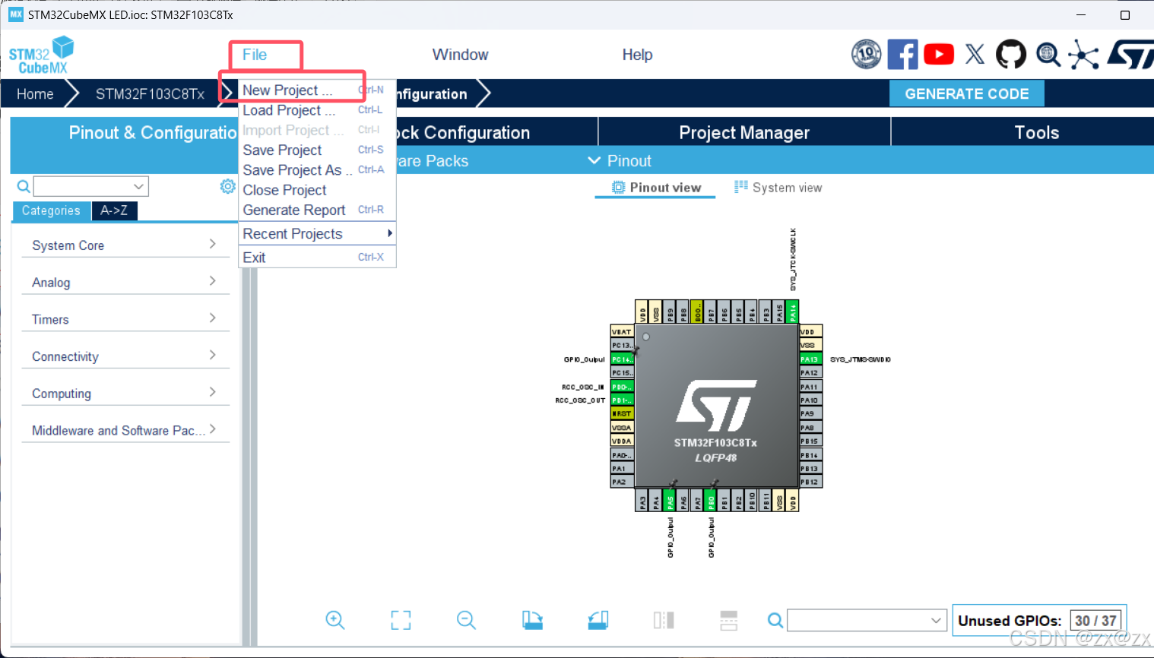The height and width of the screenshot is (658, 1154).
Task: Expand the Recent Projects submenu
Action: [x=316, y=234]
